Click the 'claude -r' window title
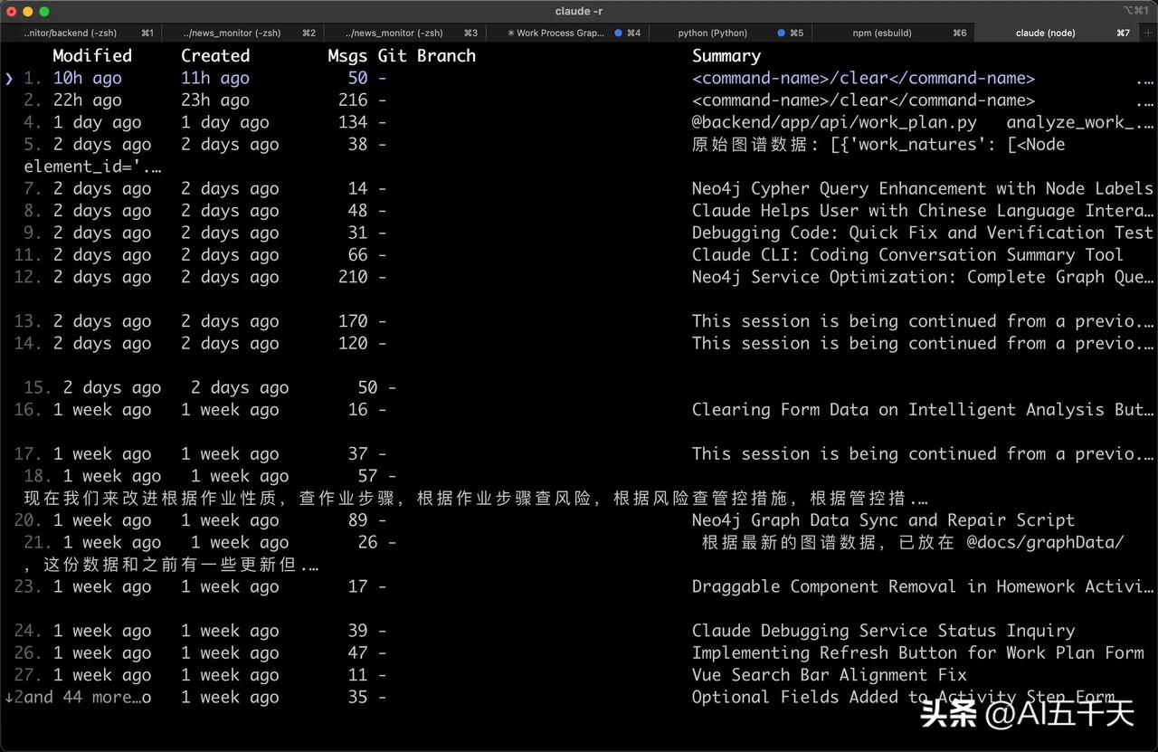This screenshot has height=752, width=1158. click(579, 11)
